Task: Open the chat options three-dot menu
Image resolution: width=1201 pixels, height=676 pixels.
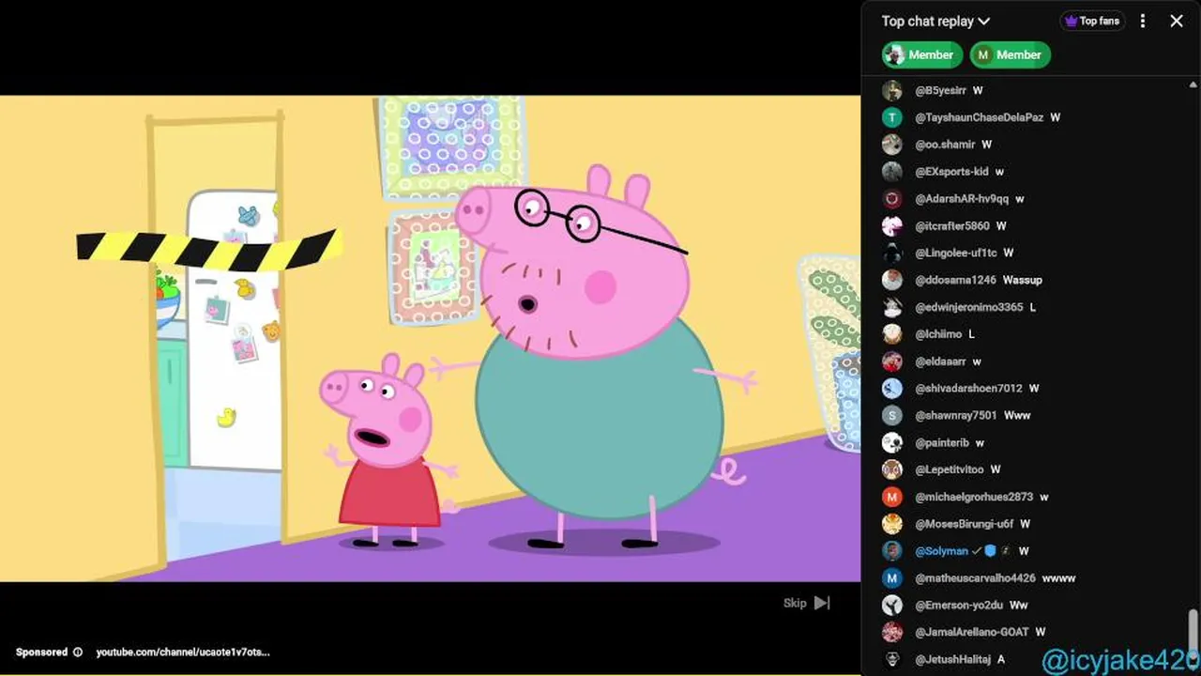Action: [x=1143, y=21]
